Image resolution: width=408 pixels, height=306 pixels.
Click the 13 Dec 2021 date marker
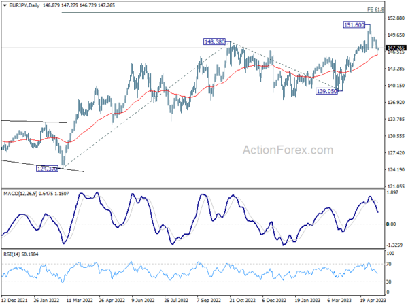tap(14, 300)
